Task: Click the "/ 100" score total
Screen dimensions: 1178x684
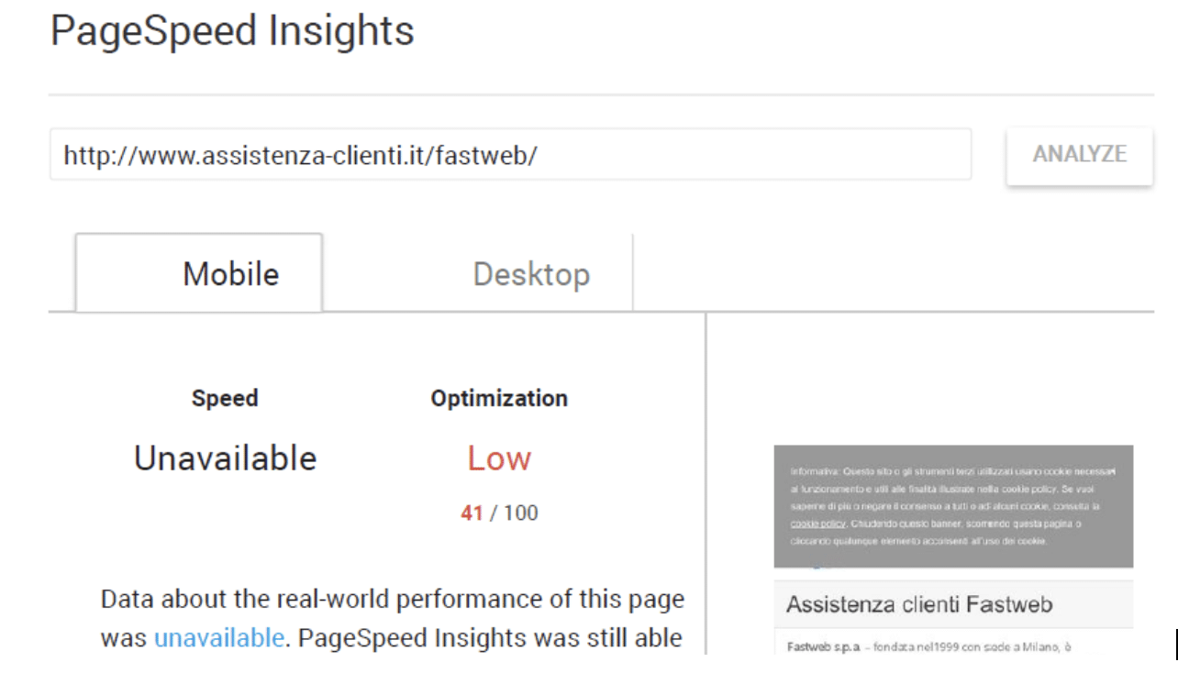Action: click(x=514, y=513)
